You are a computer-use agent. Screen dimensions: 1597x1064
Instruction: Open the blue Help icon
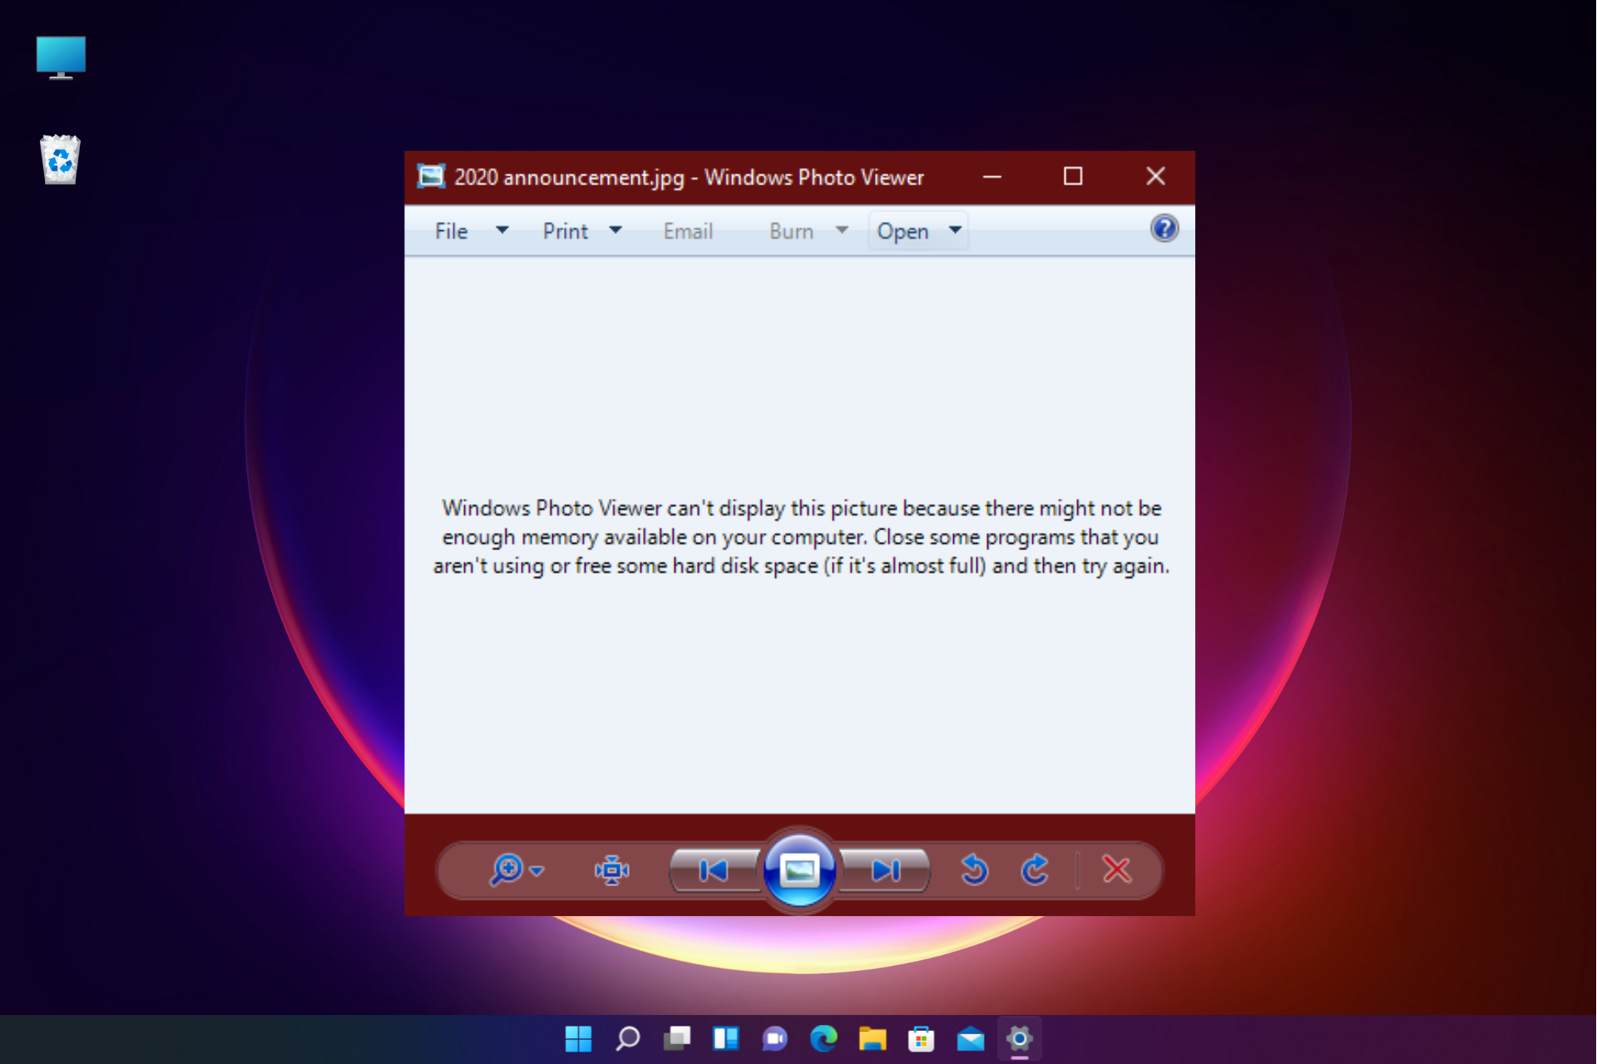(x=1164, y=229)
